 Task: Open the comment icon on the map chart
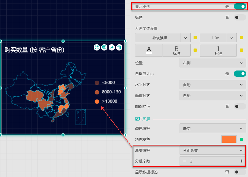pos(104,47)
